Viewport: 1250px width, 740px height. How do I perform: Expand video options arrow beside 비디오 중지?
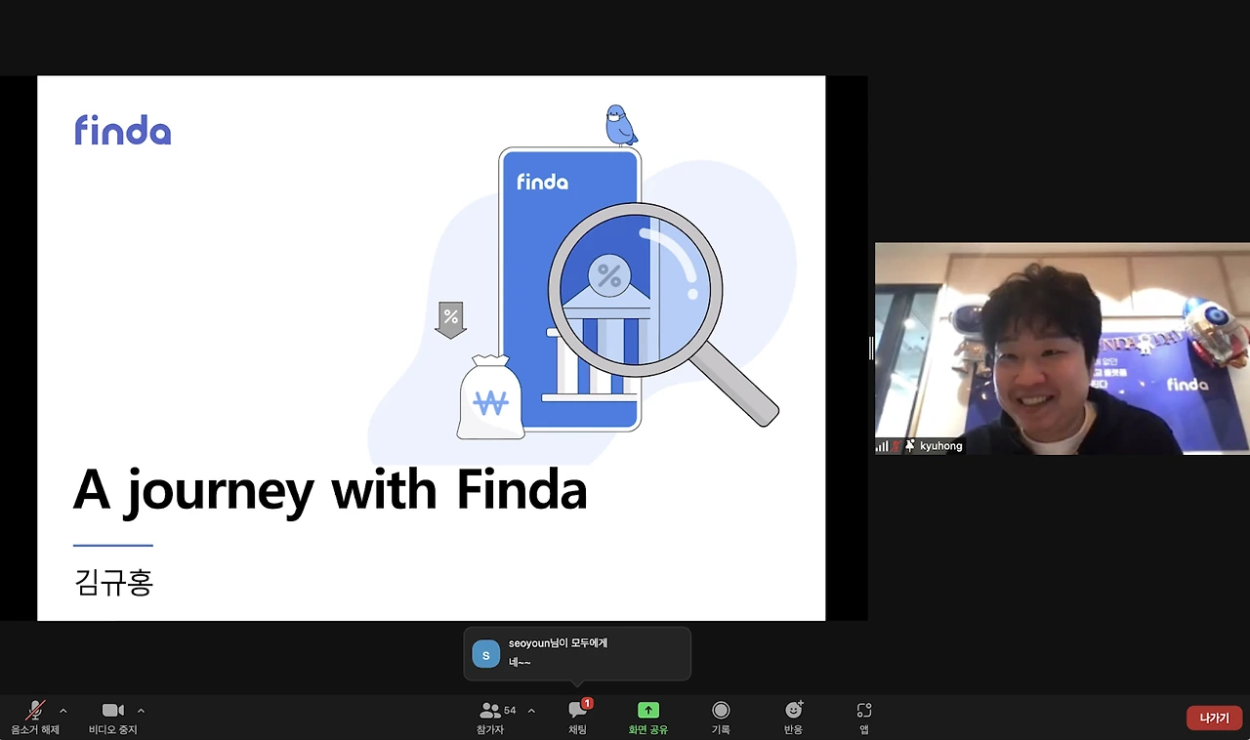pyautogui.click(x=141, y=711)
